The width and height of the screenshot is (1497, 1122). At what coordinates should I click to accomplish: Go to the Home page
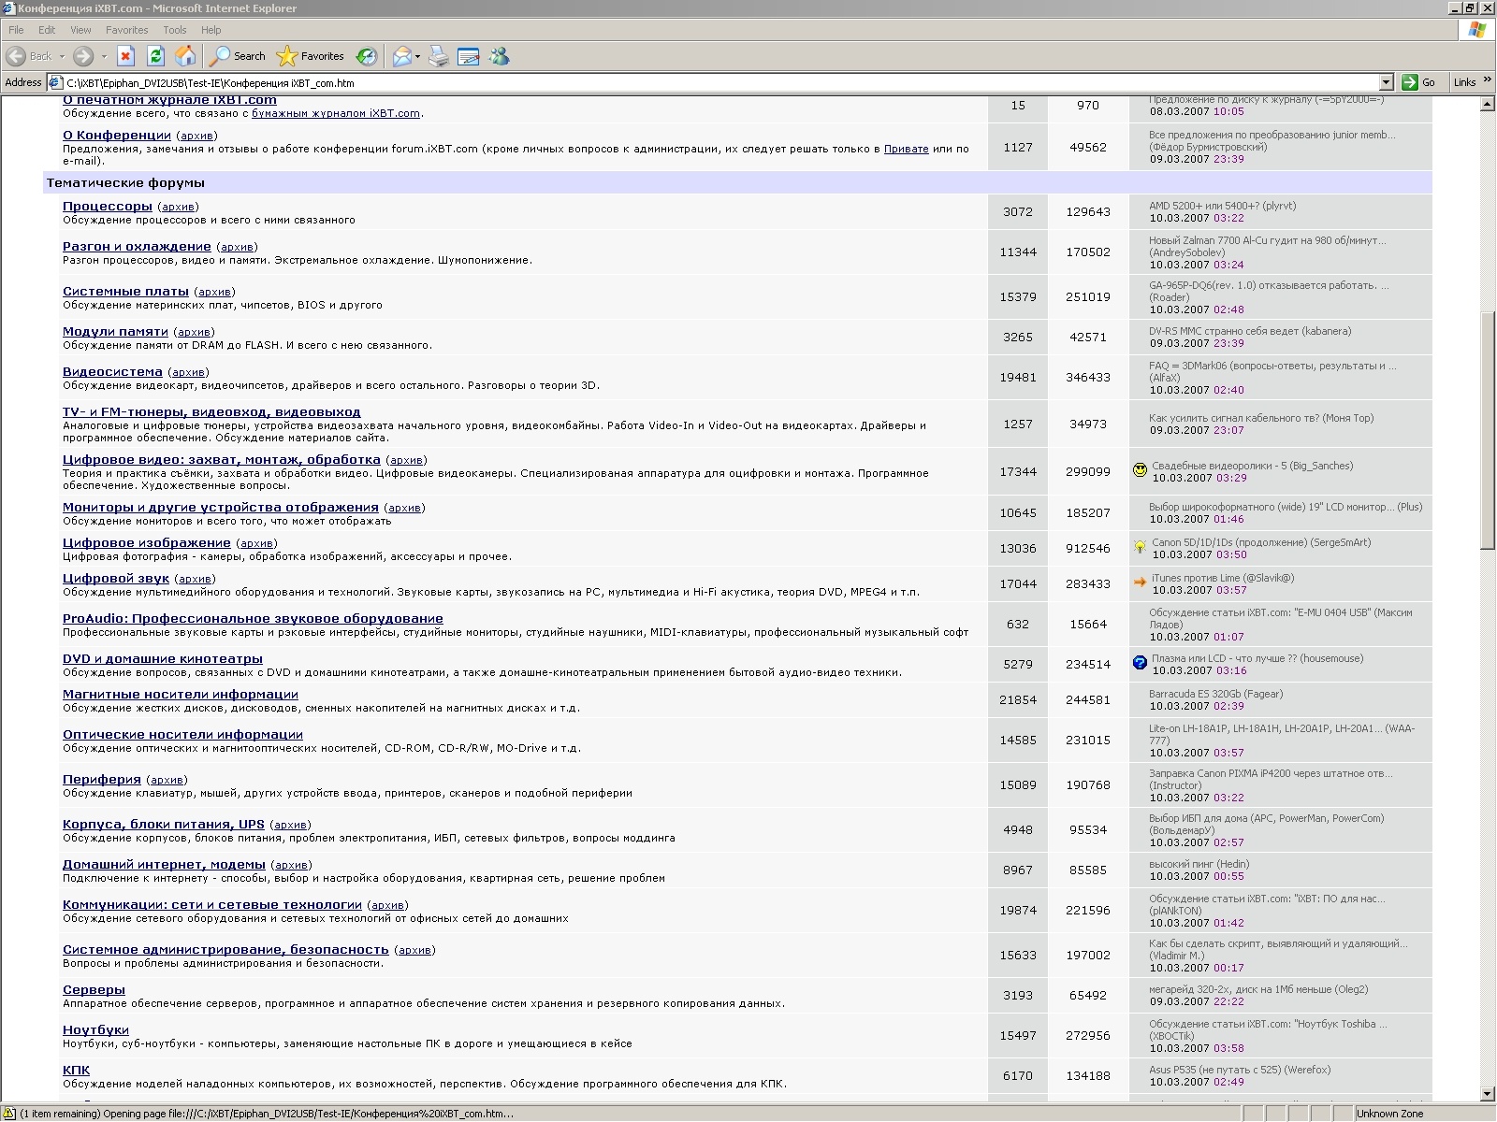(x=185, y=56)
